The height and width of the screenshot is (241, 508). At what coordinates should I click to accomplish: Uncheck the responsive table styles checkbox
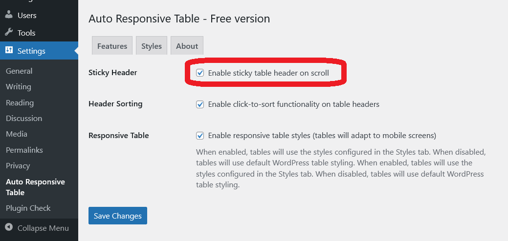click(200, 136)
